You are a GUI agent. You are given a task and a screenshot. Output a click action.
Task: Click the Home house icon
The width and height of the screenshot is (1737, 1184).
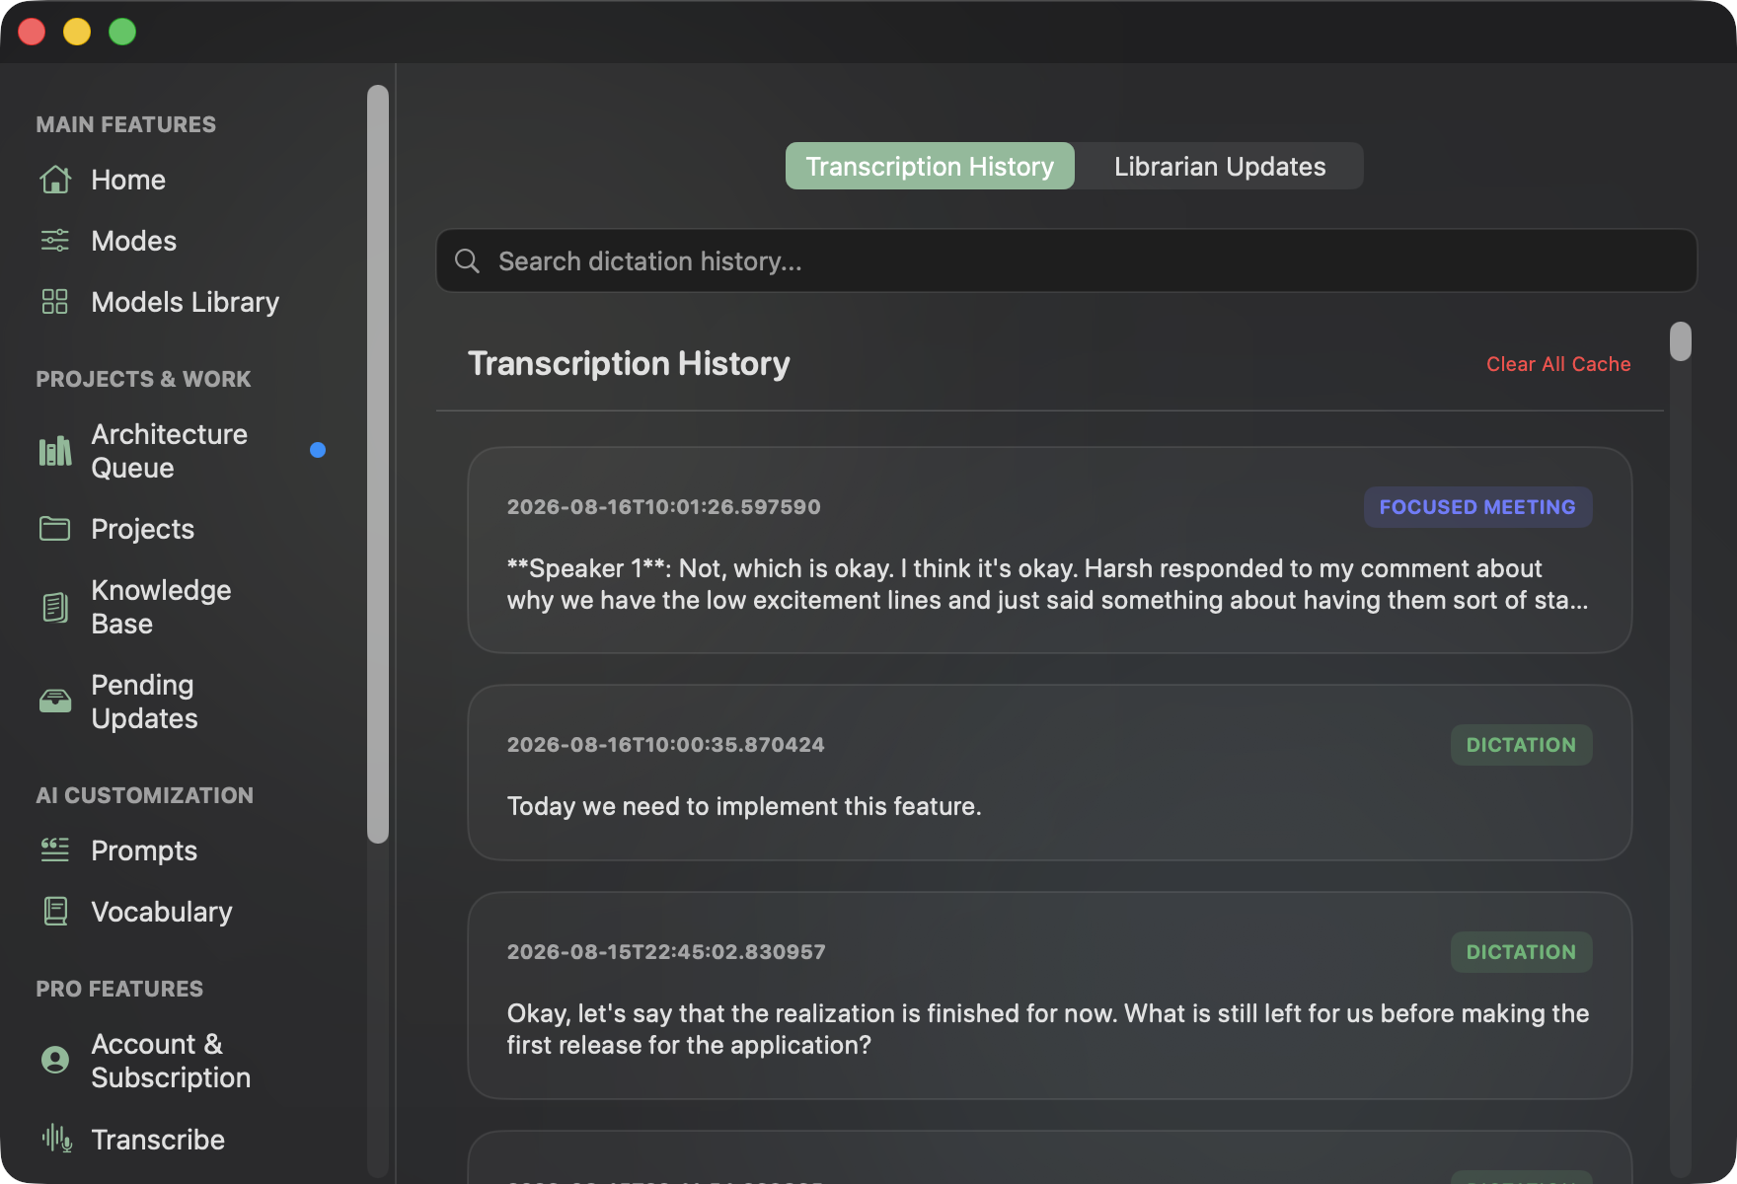(x=55, y=180)
